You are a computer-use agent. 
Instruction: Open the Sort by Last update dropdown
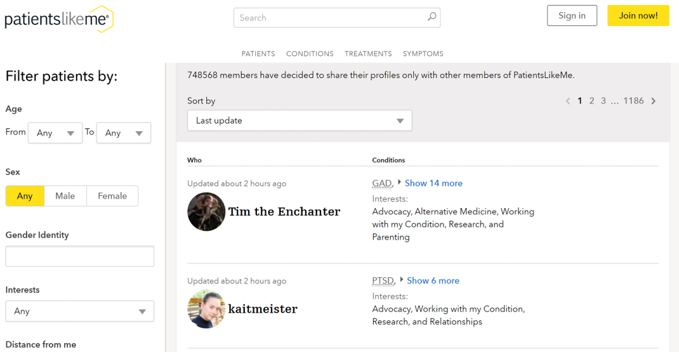click(300, 121)
